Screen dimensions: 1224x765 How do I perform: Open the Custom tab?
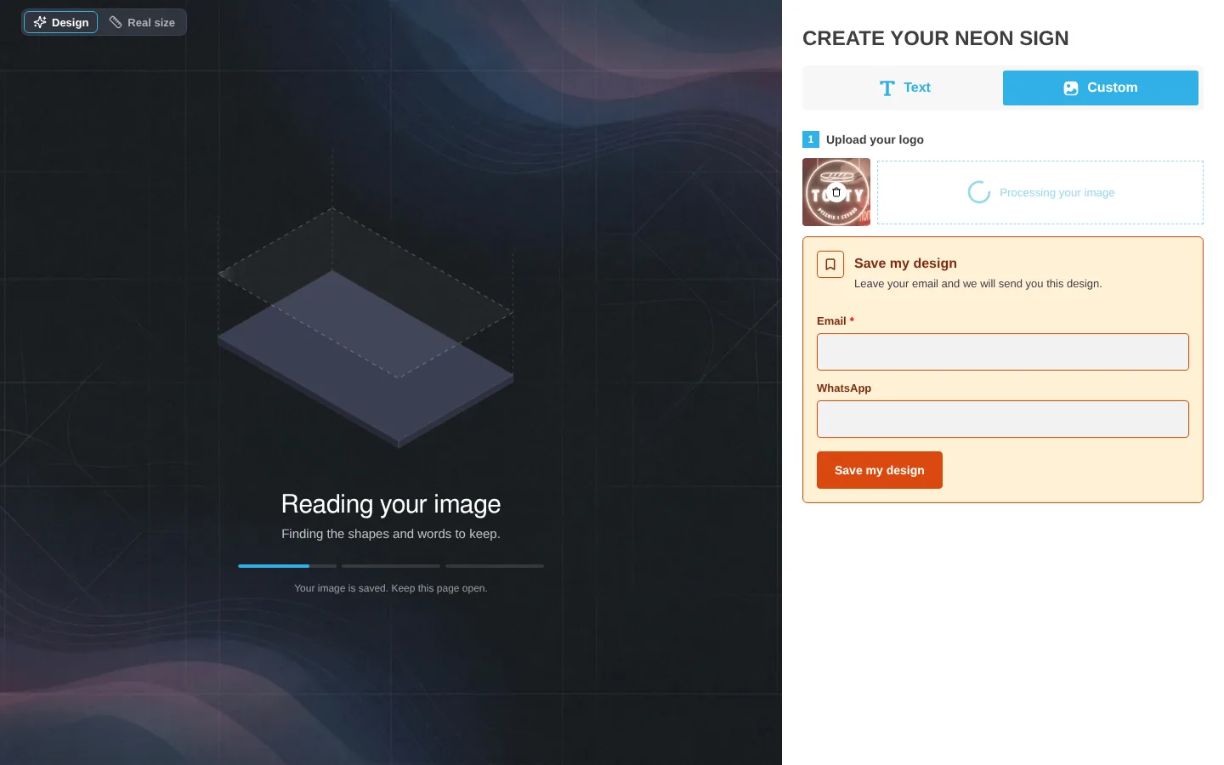[1101, 88]
